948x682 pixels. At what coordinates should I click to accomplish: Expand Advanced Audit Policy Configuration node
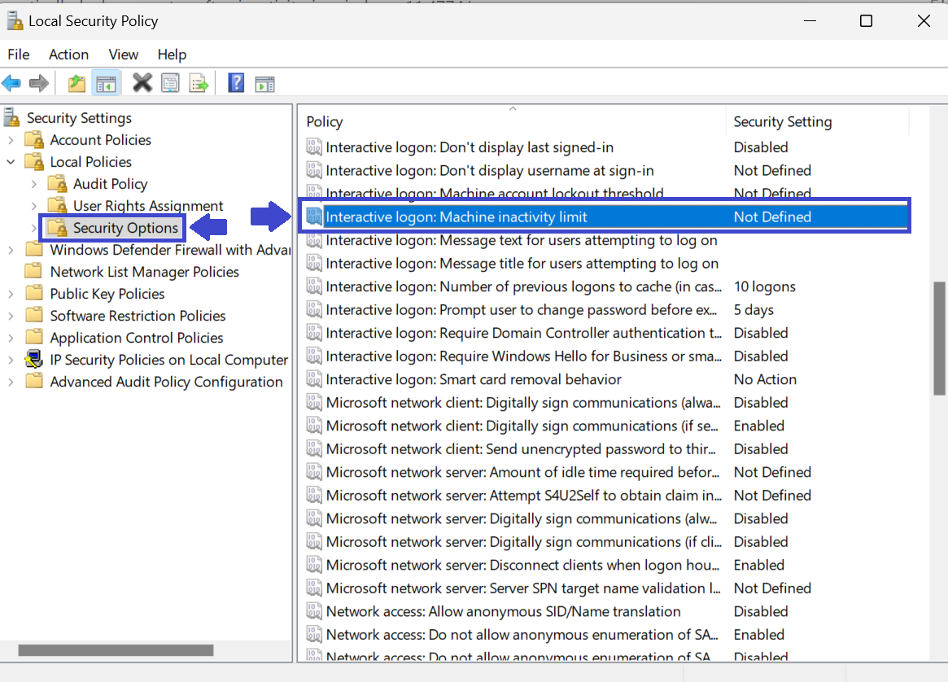tap(11, 382)
